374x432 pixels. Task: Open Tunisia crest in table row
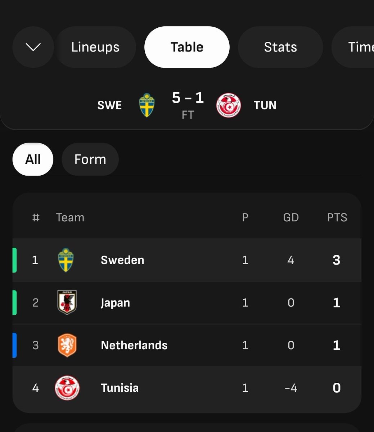pyautogui.click(x=67, y=388)
